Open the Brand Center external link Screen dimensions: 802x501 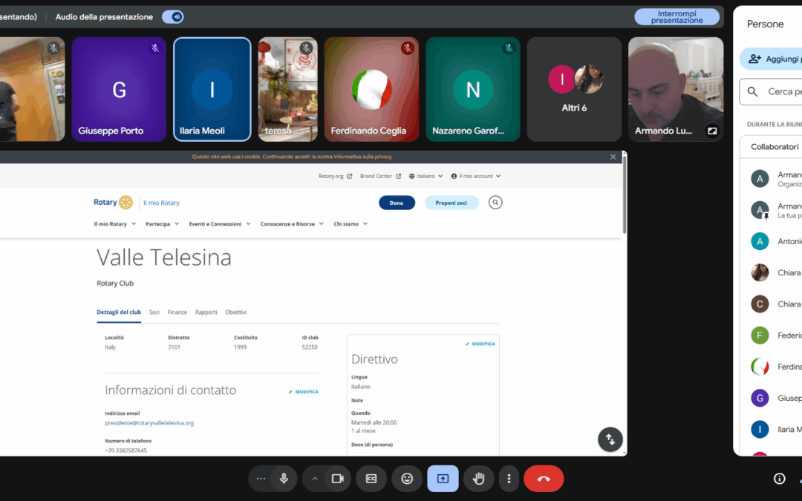pos(380,176)
